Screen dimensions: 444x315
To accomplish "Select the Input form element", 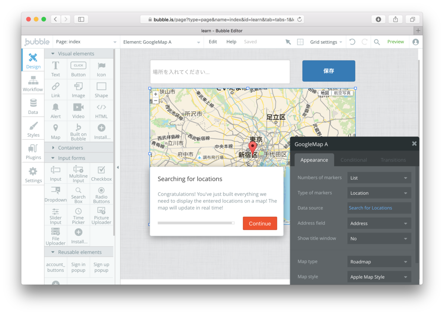I will [55, 174].
